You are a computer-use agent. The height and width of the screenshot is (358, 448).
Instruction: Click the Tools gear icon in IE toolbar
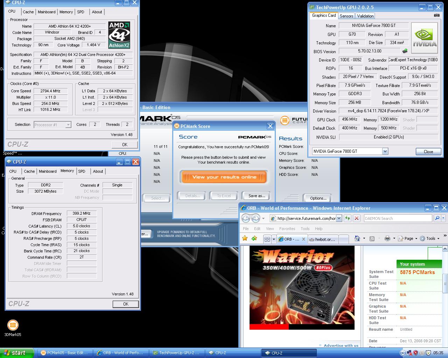click(x=422, y=238)
